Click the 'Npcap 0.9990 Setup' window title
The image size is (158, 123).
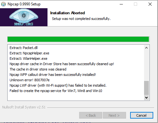24,4
